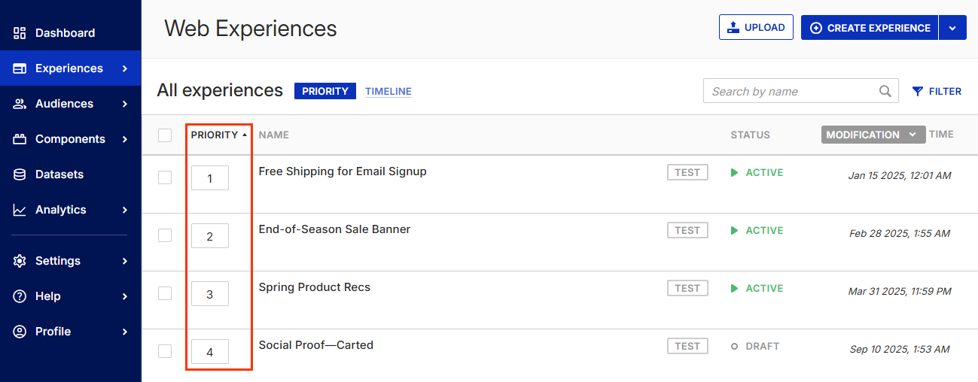
Task: Click the Upload button
Action: click(756, 28)
